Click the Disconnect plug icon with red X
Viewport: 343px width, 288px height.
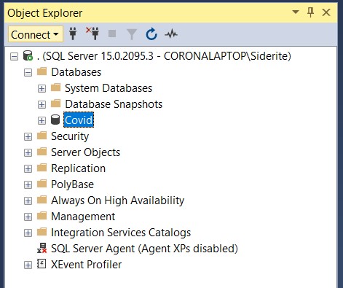point(92,34)
